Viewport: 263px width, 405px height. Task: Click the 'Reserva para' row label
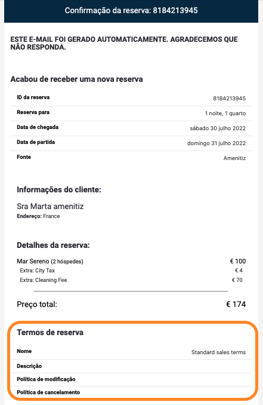click(x=33, y=112)
